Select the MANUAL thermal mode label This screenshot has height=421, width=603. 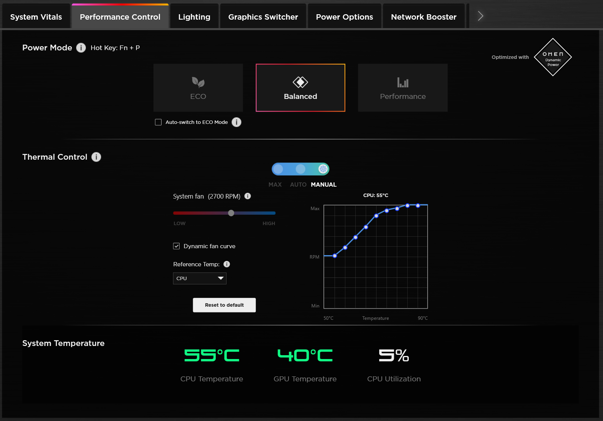click(324, 185)
